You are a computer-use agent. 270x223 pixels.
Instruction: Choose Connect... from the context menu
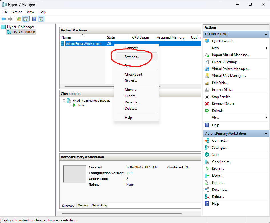[x=137, y=48]
